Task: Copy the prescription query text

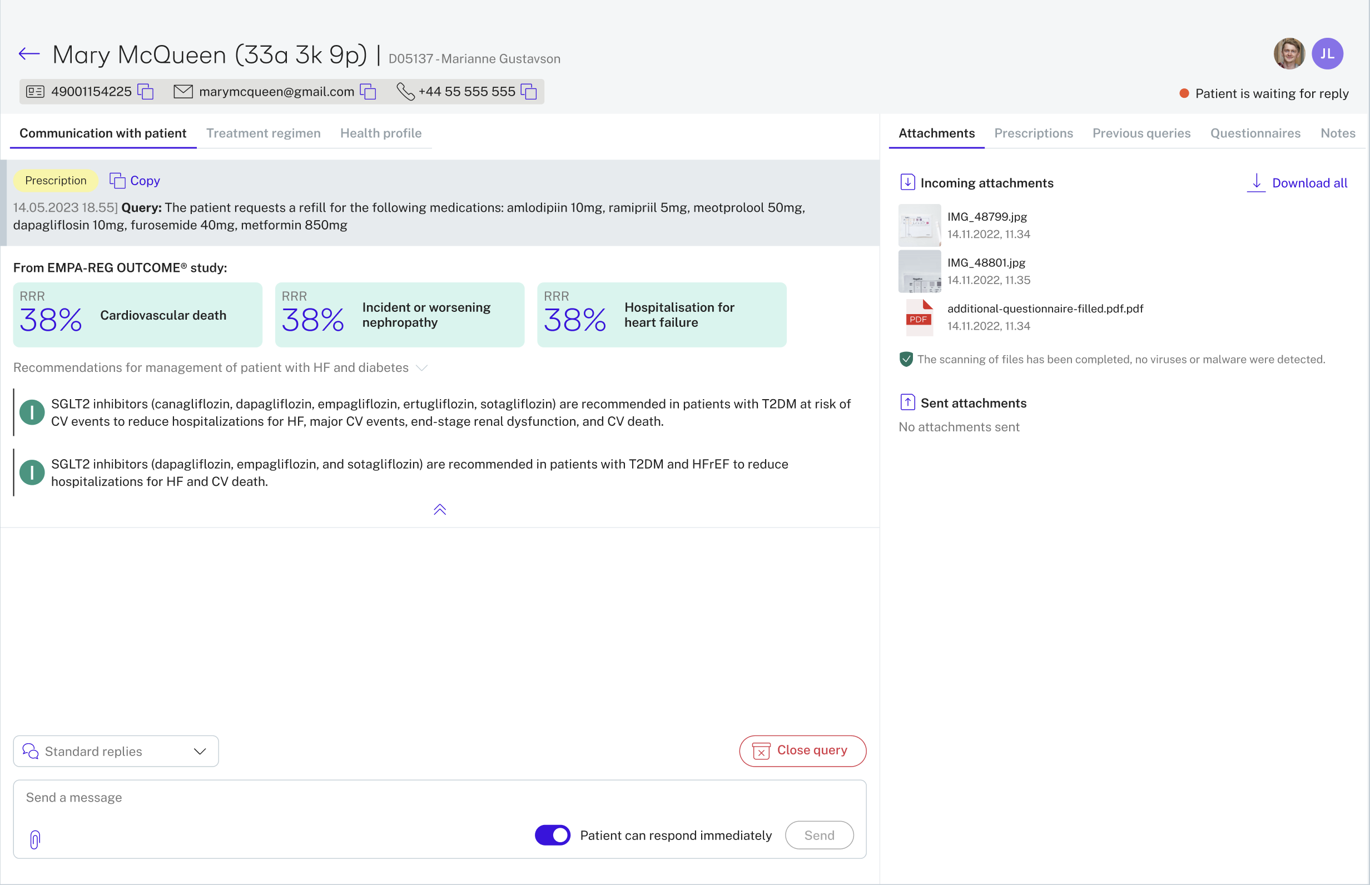Action: 135,181
